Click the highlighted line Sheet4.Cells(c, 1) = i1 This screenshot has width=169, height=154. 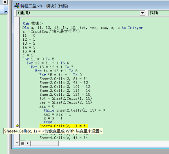coord(64,126)
